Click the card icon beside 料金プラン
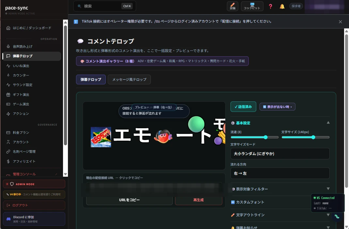This screenshot has height=229, width=349. click(8, 132)
